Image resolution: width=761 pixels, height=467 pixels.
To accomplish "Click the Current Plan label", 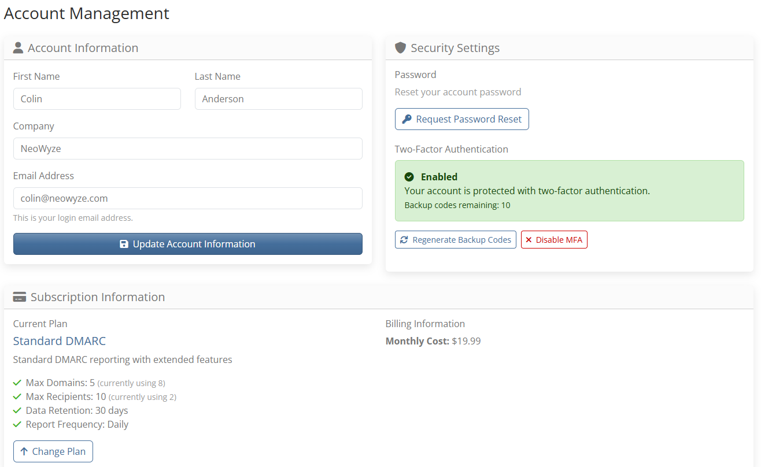I will (40, 324).
